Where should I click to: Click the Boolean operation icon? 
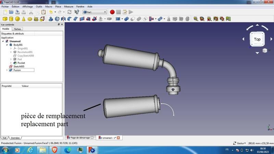126,19
